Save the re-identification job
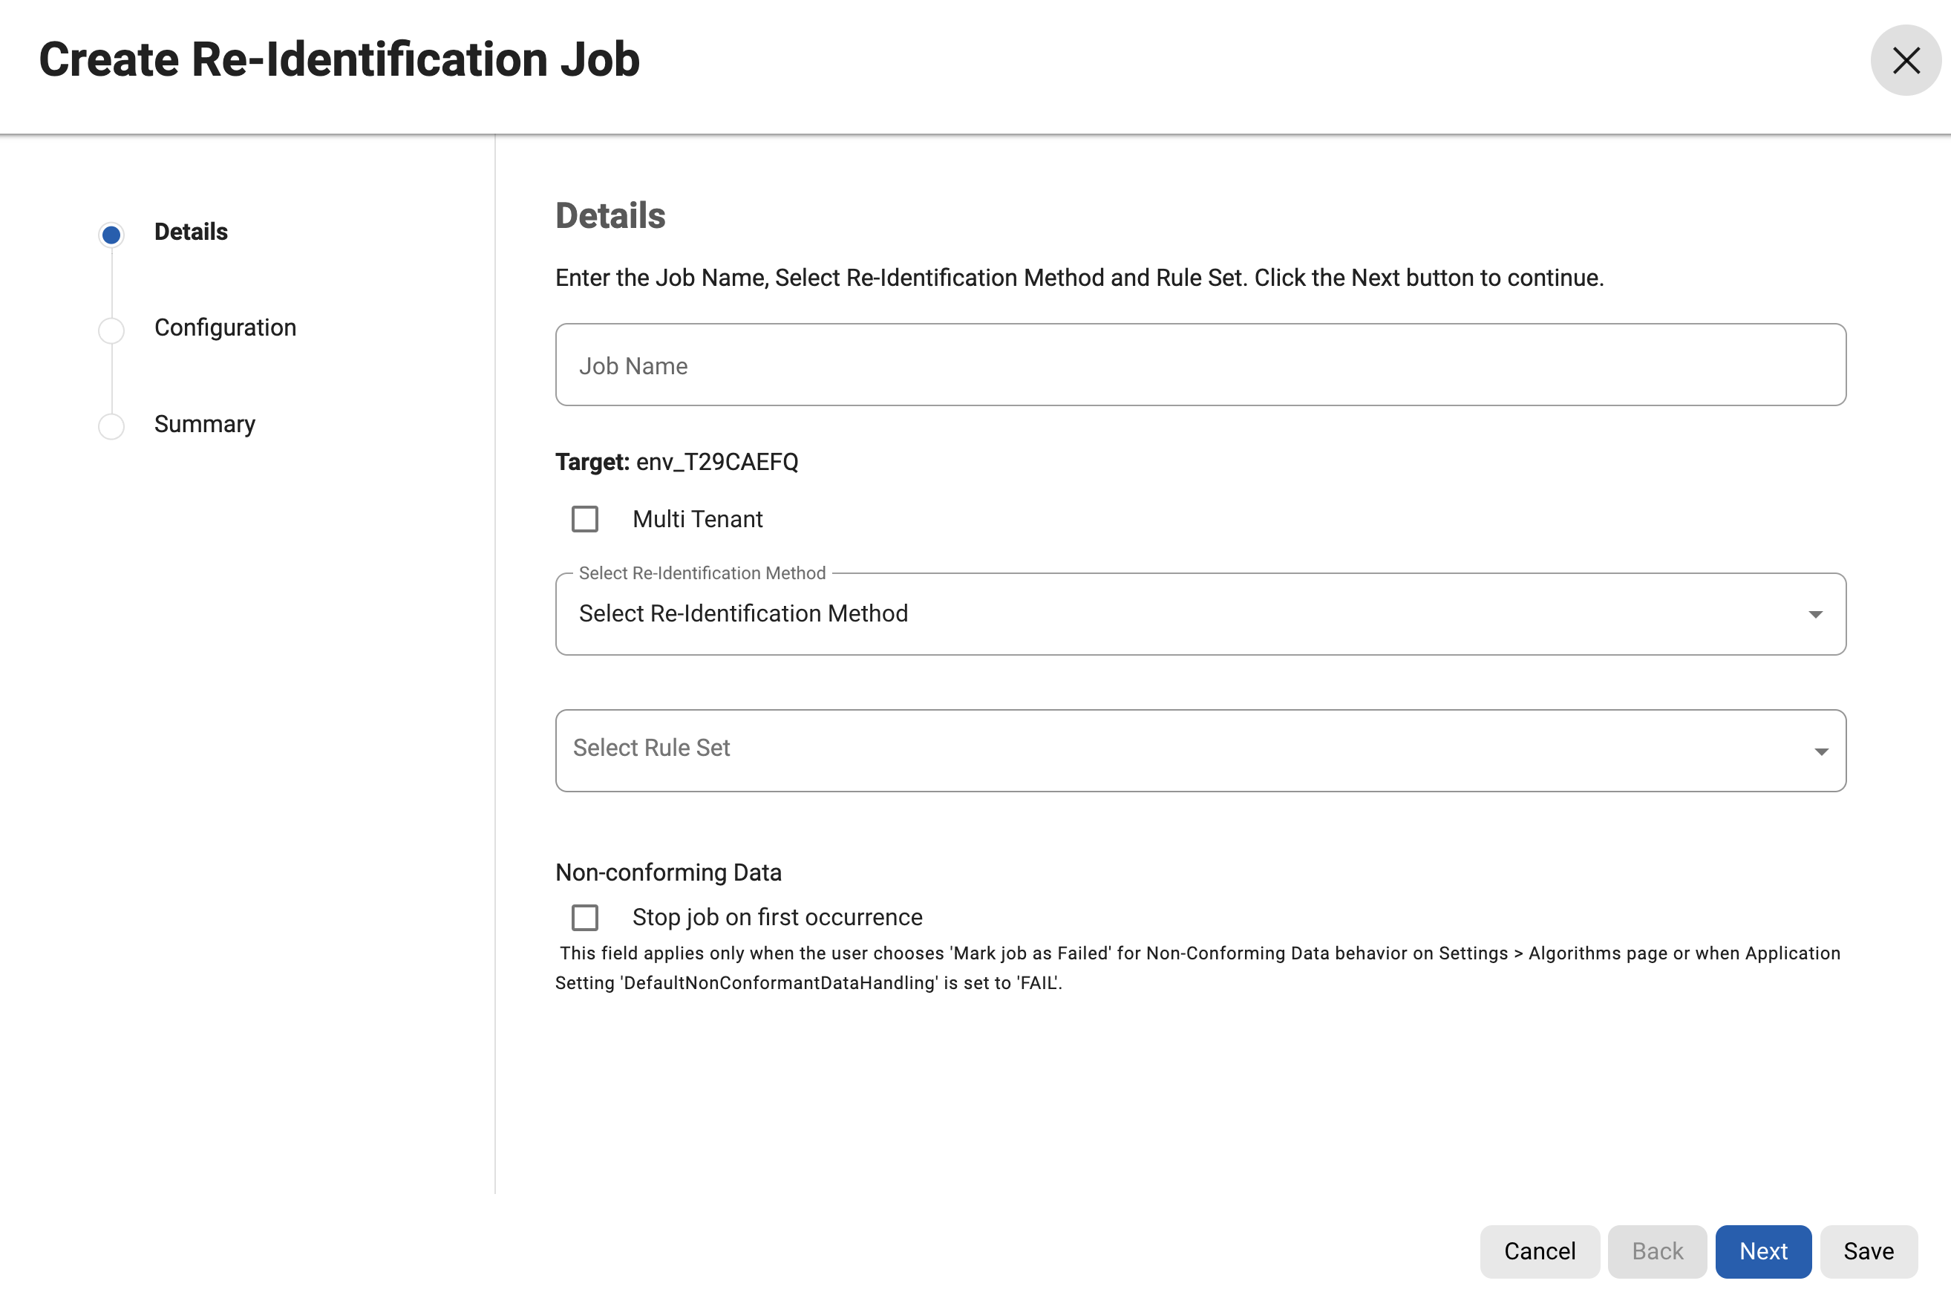1951x1295 pixels. (x=1869, y=1251)
